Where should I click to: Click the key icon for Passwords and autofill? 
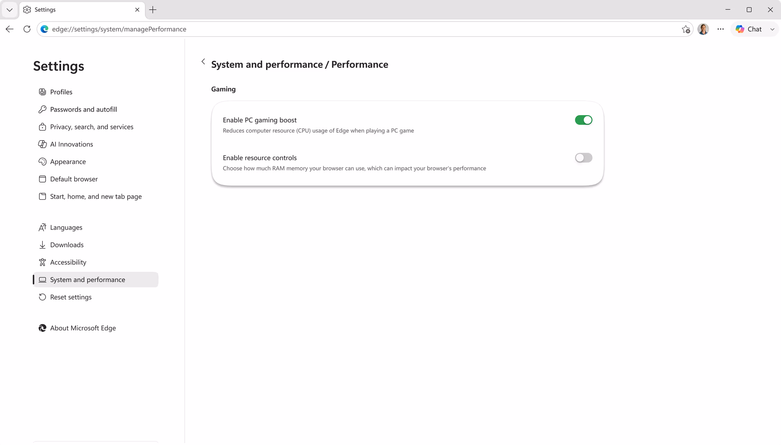[x=42, y=109]
